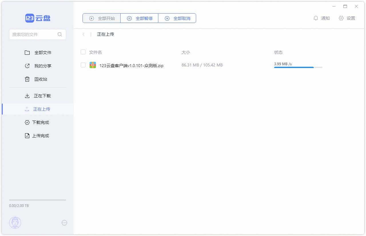Viewport: 366px width, 236px height.
Task: Open the more options ellipsis icon
Action: tap(64, 223)
